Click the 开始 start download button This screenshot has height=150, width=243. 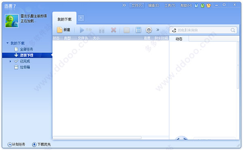tap(86, 30)
